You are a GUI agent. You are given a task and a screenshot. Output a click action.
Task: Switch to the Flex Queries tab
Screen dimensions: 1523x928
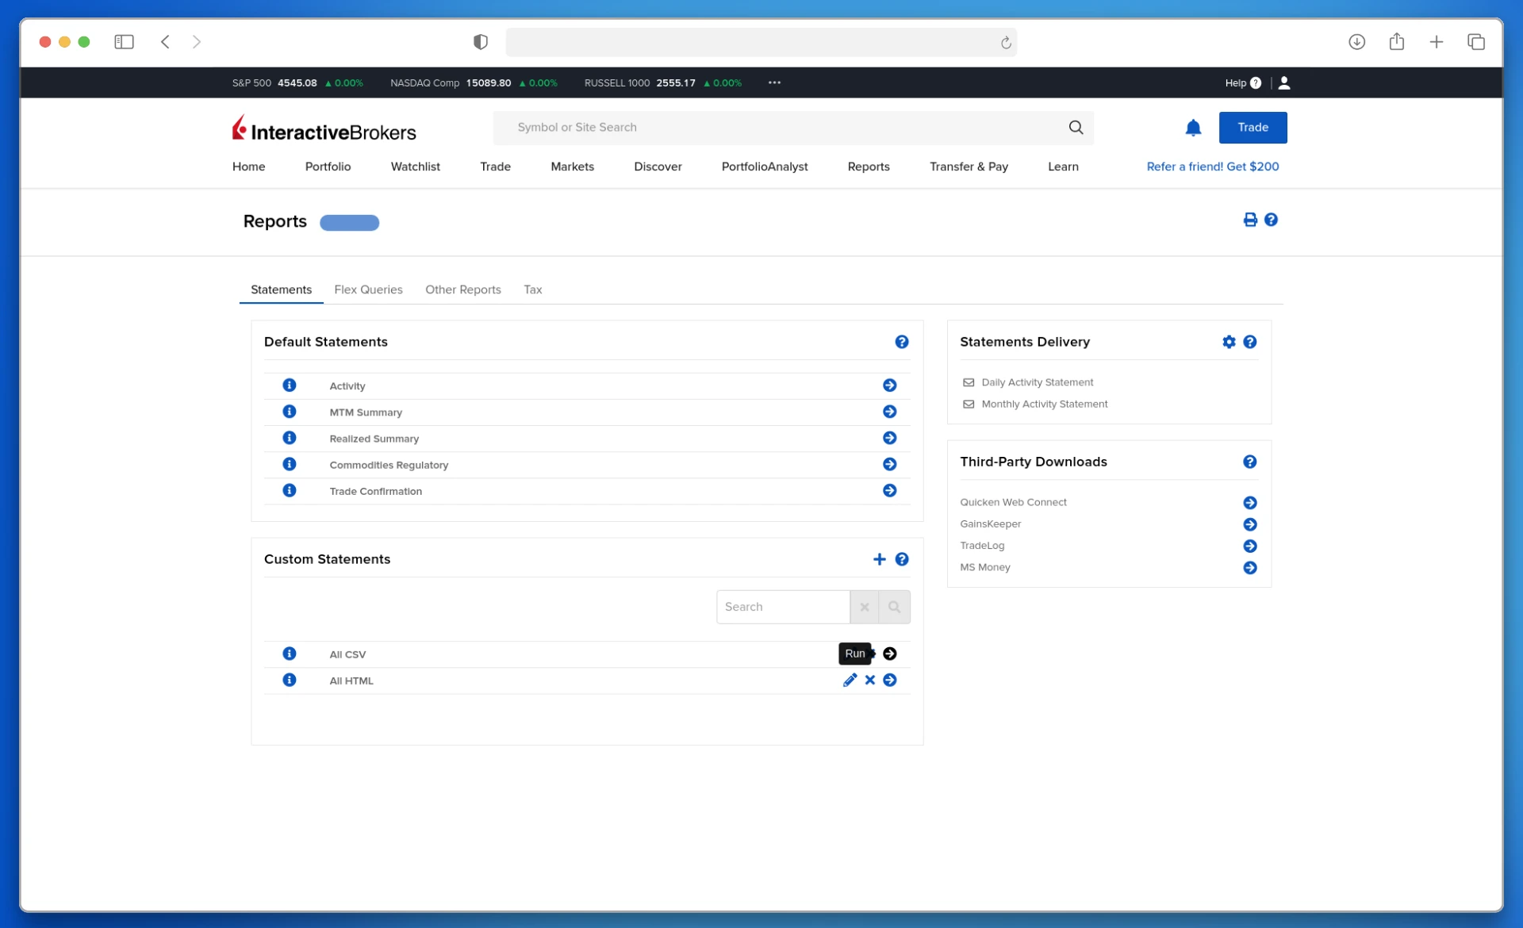point(368,290)
